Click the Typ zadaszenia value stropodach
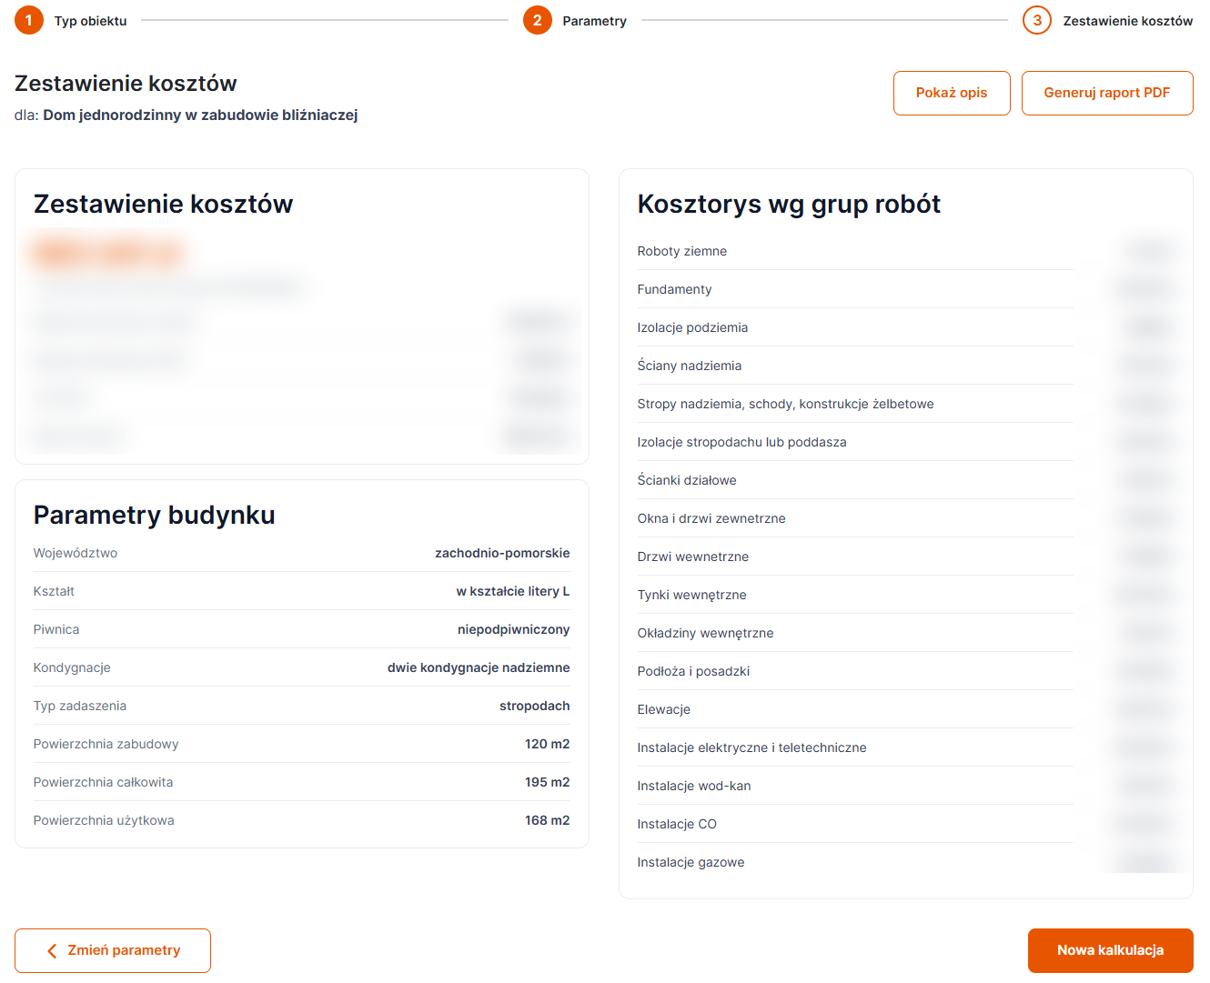Image resolution: width=1210 pixels, height=983 pixels. (534, 706)
